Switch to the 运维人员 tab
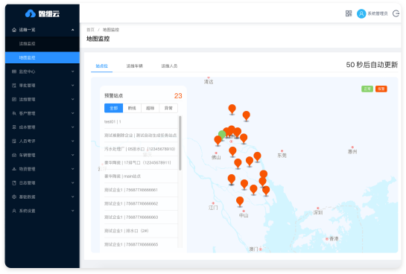The image size is (406, 274). [169, 66]
